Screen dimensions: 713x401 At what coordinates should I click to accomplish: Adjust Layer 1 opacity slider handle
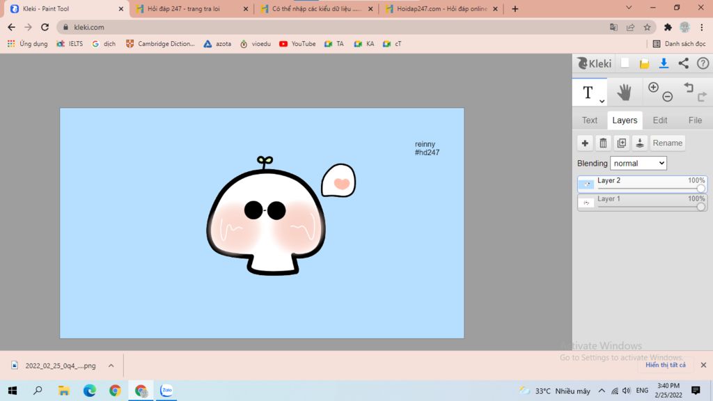pos(700,207)
